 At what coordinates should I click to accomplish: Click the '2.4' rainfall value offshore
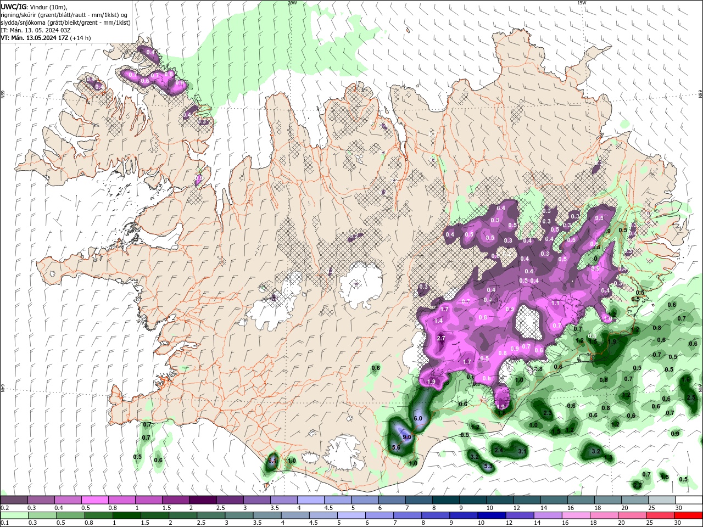click(499, 450)
